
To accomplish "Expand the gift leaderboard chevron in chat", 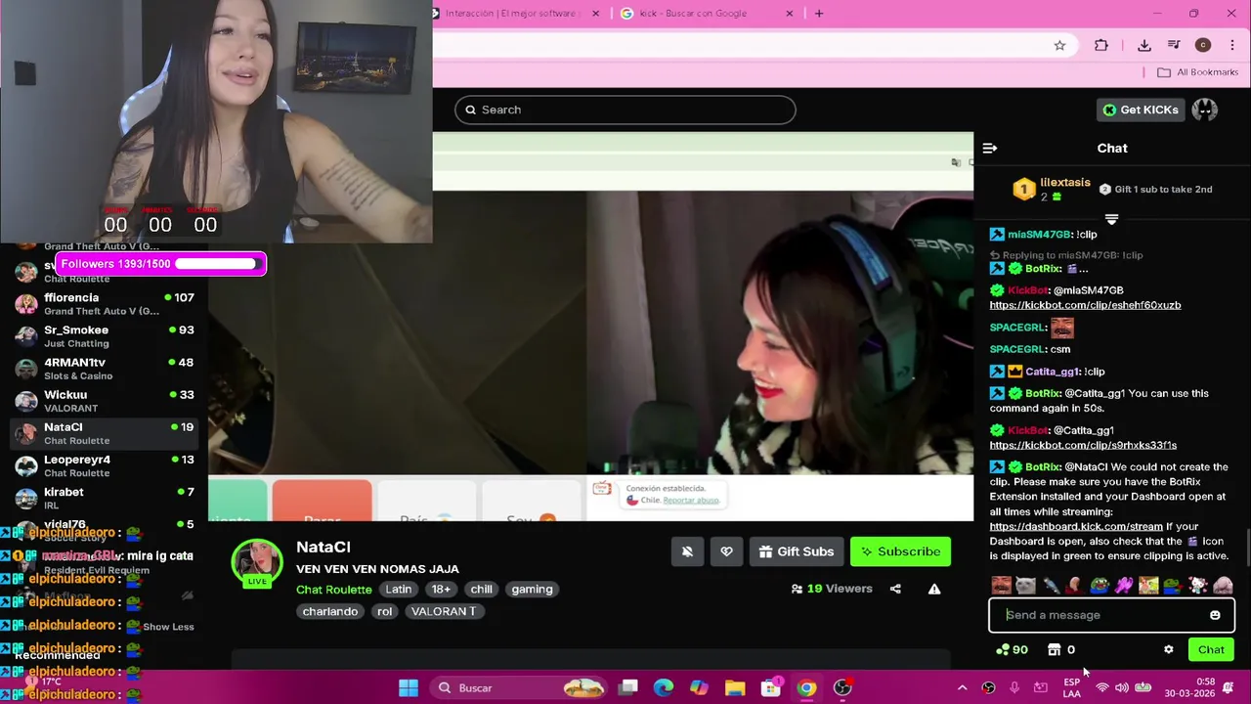I will 1111,220.
